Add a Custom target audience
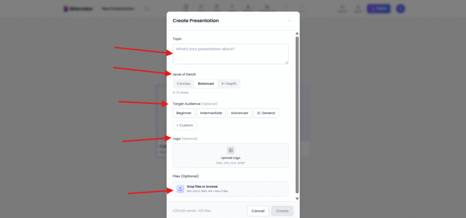Viewport: 466px width, 218px height. point(184,125)
